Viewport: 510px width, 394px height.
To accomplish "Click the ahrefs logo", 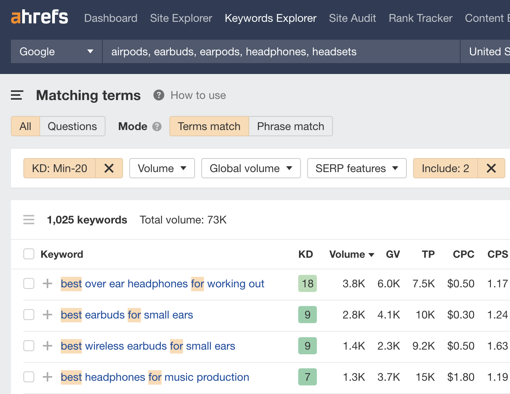I will click(x=39, y=17).
